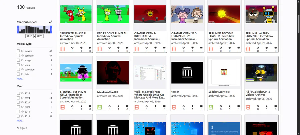Screen dimensions: 300x135
Task: Click the views eye on SPRUNKIS BECOME PHASE 3 card
Action: tap(221, 48)
